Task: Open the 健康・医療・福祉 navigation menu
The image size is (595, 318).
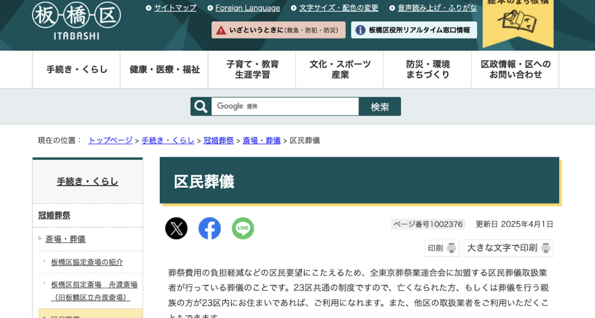Action: pyautogui.click(x=164, y=70)
